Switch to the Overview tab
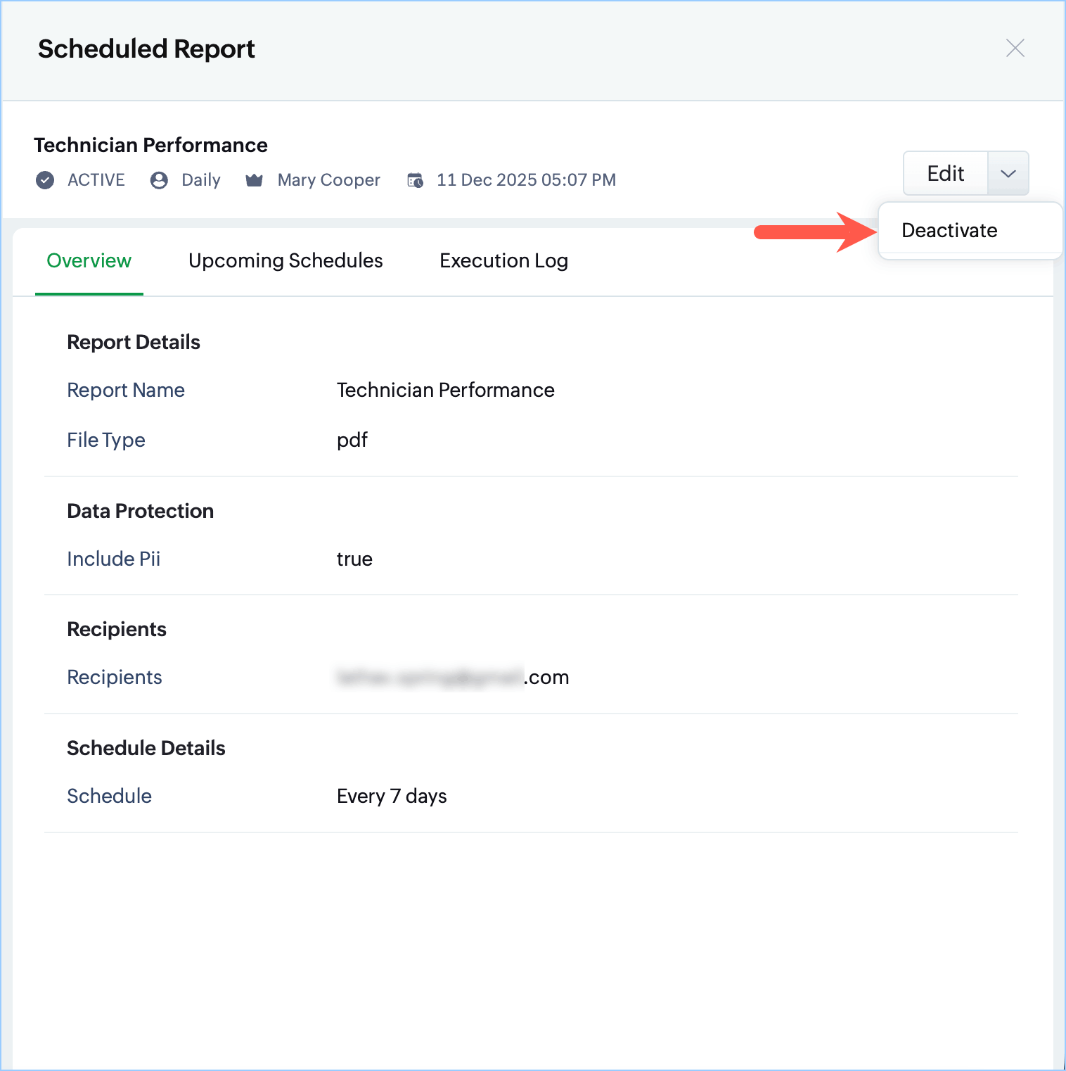 click(89, 260)
